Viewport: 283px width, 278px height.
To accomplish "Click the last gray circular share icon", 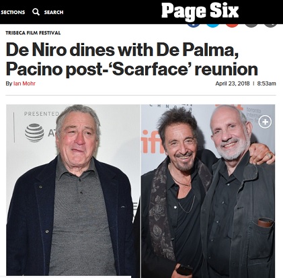I will (x=271, y=25).
